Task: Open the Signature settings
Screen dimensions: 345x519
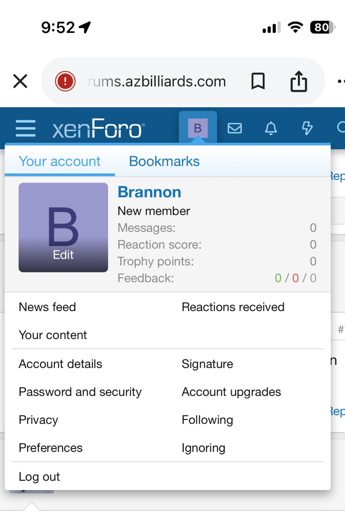Action: pyautogui.click(x=208, y=364)
